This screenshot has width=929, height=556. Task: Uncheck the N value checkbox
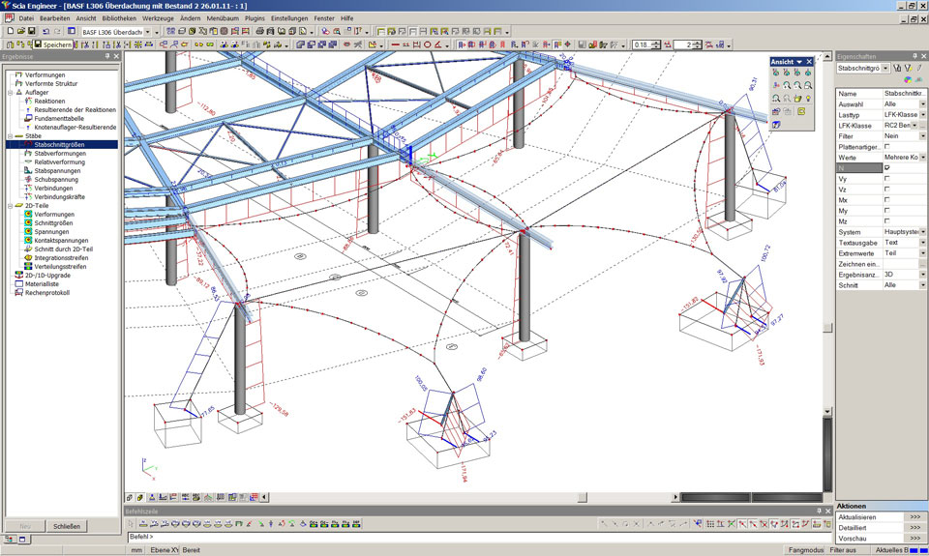click(x=887, y=168)
